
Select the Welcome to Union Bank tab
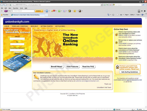click(27, 15)
